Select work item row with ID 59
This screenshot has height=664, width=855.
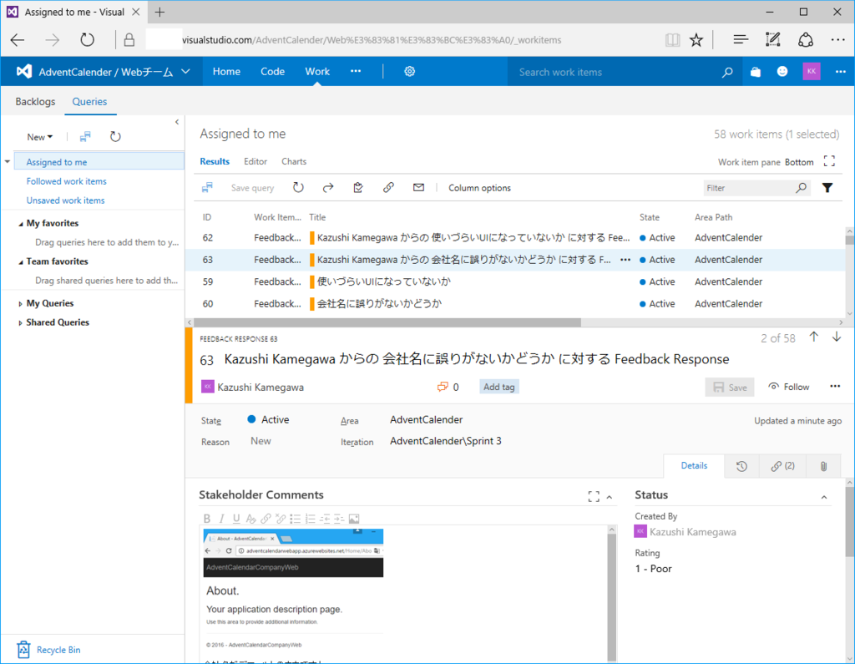pyautogui.click(x=516, y=281)
